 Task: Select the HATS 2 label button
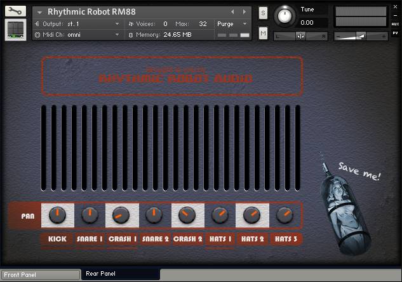point(253,239)
